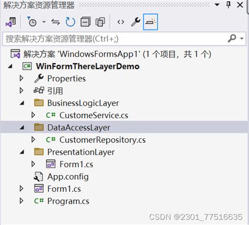Screen dimensions: 249x225
Task: Select the solution 'WindowsFormsApp1' node
Action: tap(117, 54)
